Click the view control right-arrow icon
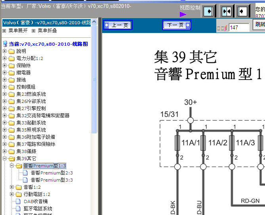 (x=208, y=12)
